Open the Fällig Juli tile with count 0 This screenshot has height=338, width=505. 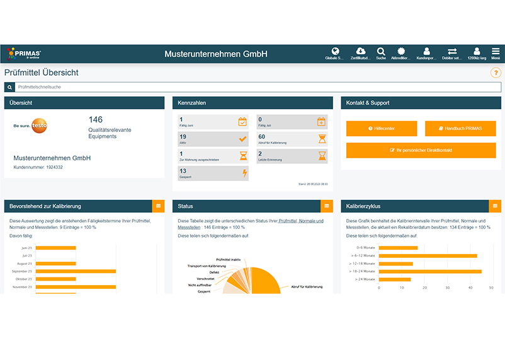(x=292, y=122)
